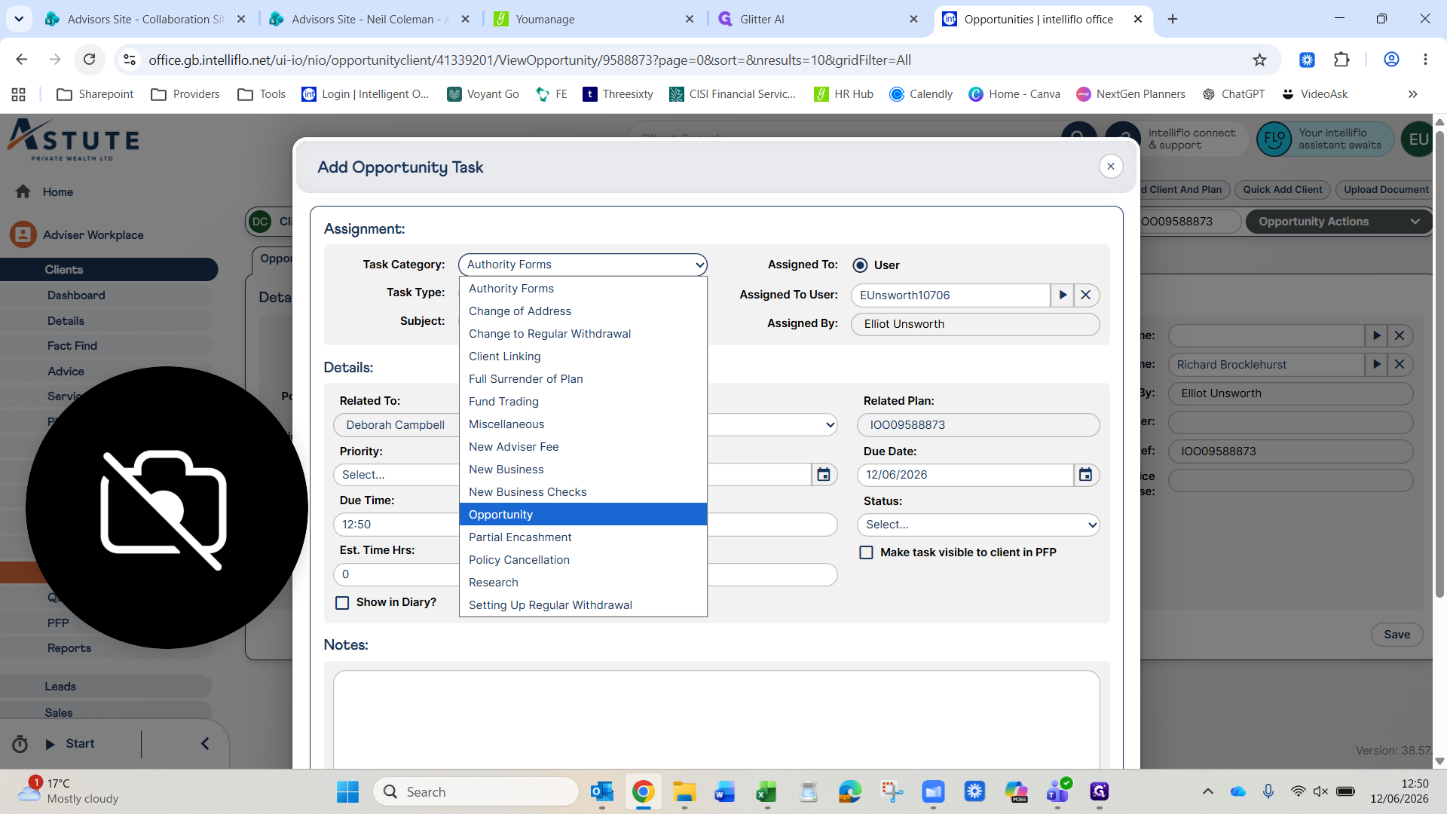Select Client Linking option

coord(583,357)
